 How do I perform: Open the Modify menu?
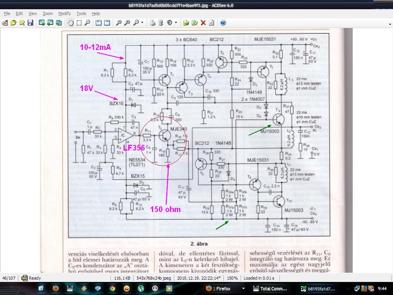[64, 13]
